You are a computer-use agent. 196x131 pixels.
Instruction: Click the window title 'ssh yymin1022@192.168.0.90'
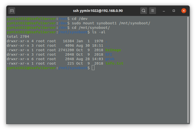98,11
